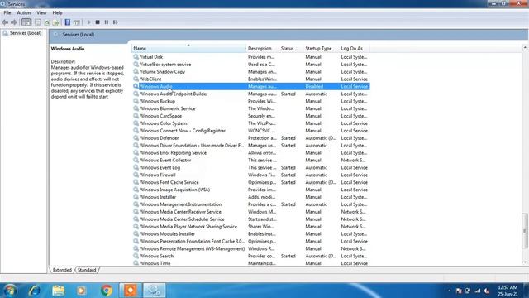Switch to the Standard tab
The width and height of the screenshot is (529, 298).
coord(87,270)
